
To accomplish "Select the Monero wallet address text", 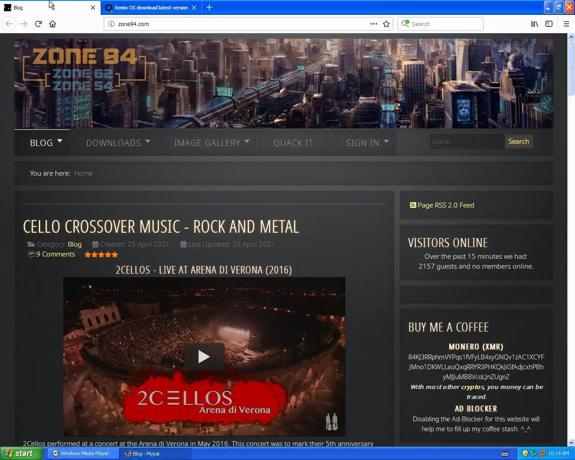I will pyautogui.click(x=476, y=367).
